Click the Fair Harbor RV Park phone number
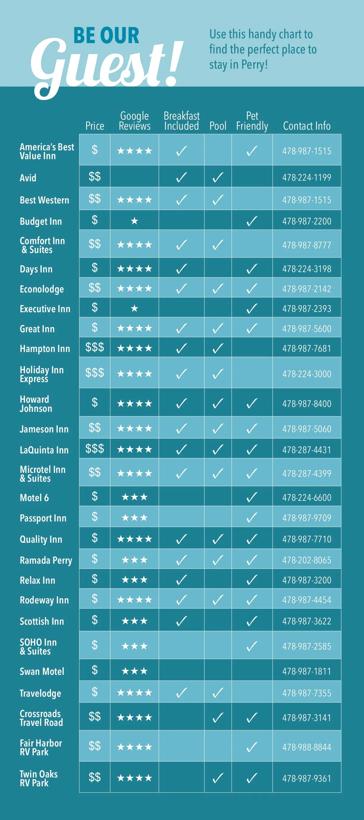The width and height of the screenshot is (364, 820). coord(307,747)
